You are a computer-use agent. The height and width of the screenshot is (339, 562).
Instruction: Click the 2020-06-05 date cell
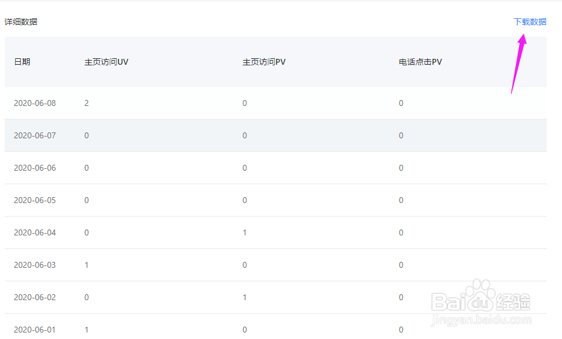(x=35, y=200)
